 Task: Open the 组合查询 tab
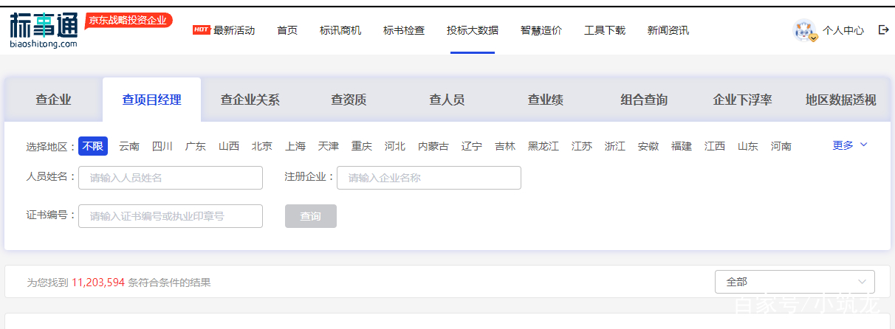(x=644, y=100)
